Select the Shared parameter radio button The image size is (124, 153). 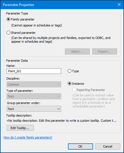tap(9, 33)
